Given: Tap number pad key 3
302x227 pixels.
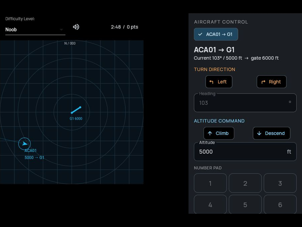Looking at the screenshot, I should point(280,183).
